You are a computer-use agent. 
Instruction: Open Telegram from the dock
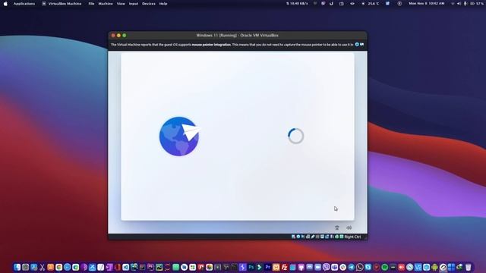click(x=352, y=267)
